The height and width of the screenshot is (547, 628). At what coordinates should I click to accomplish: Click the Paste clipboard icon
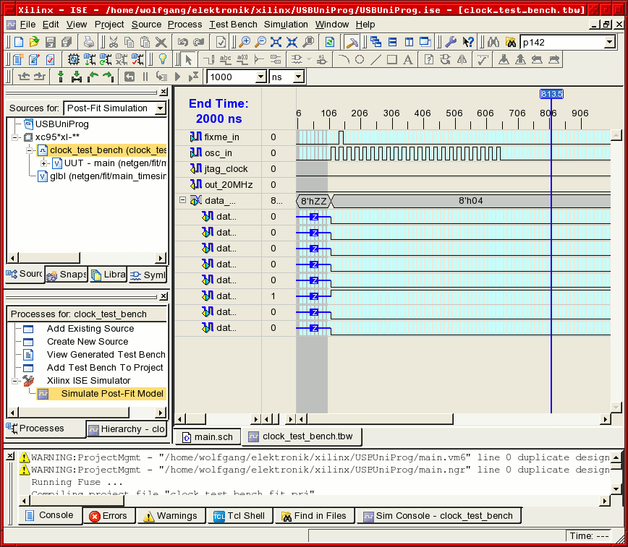coord(145,42)
